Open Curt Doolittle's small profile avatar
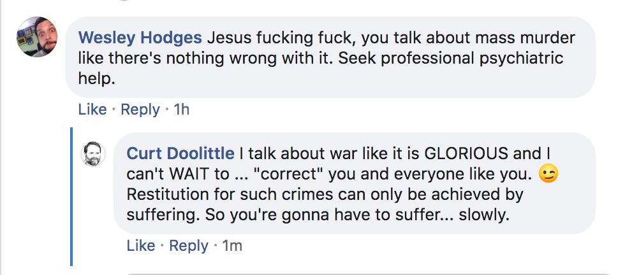The height and width of the screenshot is (275, 639). tap(93, 153)
